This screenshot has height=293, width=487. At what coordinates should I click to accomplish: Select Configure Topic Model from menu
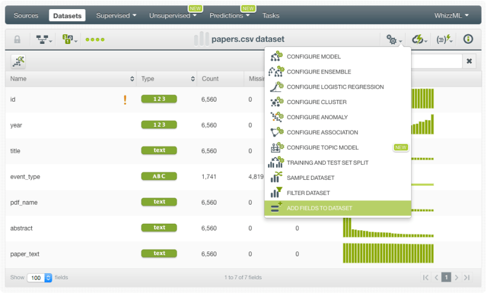pos(322,147)
